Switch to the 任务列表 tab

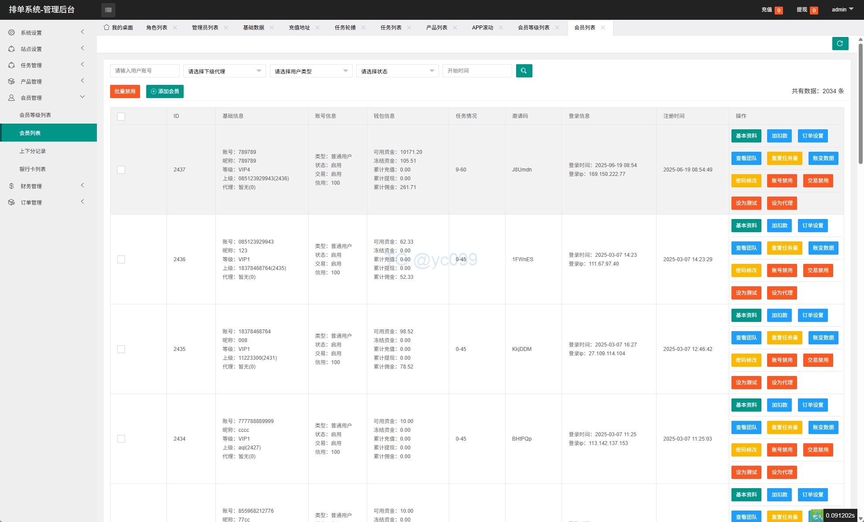click(x=391, y=28)
